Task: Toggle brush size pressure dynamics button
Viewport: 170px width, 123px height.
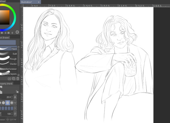Action: [15, 97]
